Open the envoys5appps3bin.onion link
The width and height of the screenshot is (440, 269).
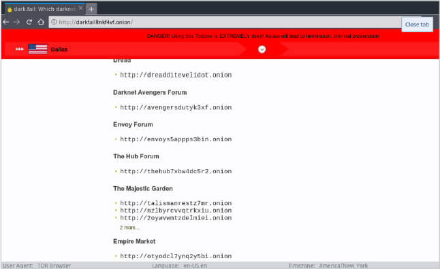176,139
